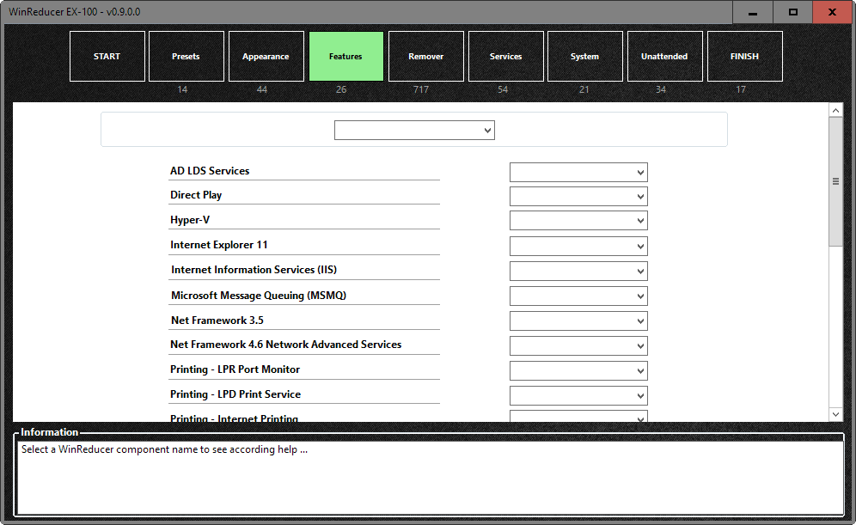The image size is (856, 525).
Task: Open Internet Information Services (IIS) dropdown
Action: (x=578, y=272)
